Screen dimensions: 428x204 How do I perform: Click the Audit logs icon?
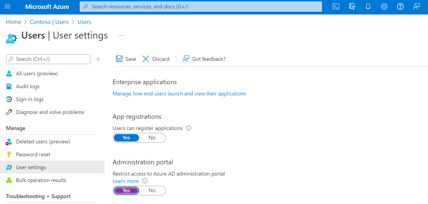pyautogui.click(x=9, y=86)
